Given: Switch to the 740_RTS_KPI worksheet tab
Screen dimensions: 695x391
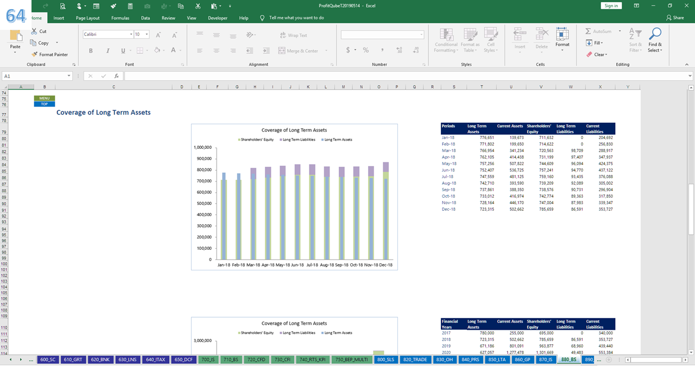Looking at the screenshot, I should coord(312,360).
